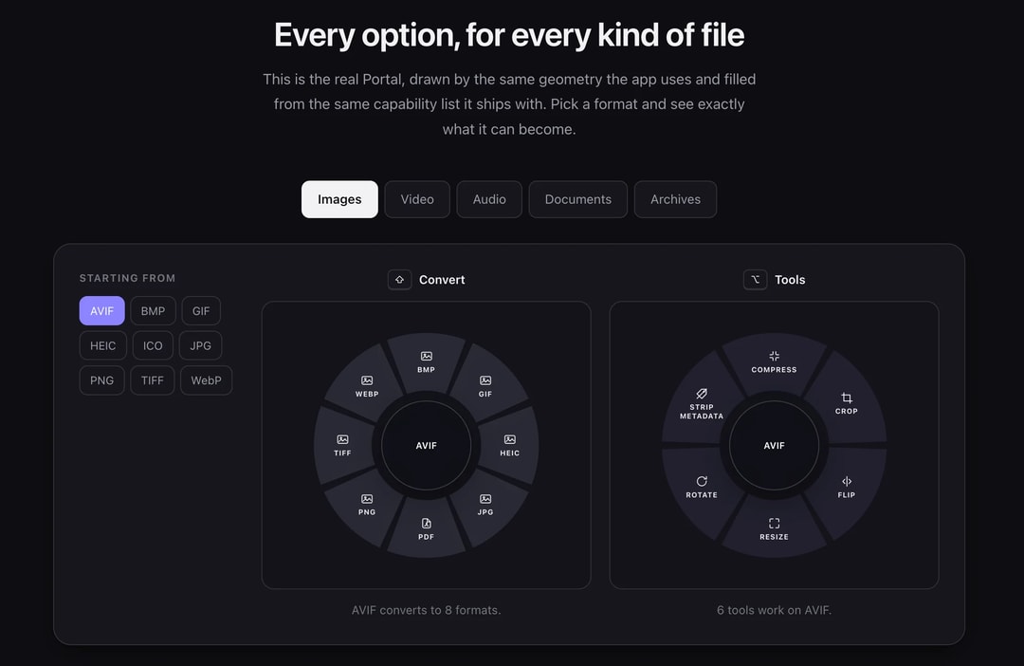This screenshot has height=666, width=1024.
Task: Click the 'Convert' section title text
Action: (442, 280)
